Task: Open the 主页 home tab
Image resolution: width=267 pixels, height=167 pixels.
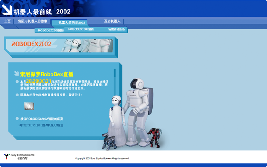Action: click(x=7, y=21)
